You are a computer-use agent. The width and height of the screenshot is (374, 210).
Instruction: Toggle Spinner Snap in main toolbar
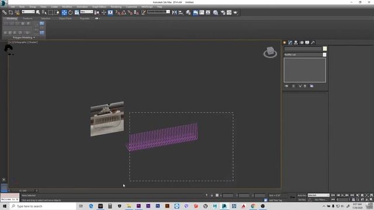[x=136, y=12]
